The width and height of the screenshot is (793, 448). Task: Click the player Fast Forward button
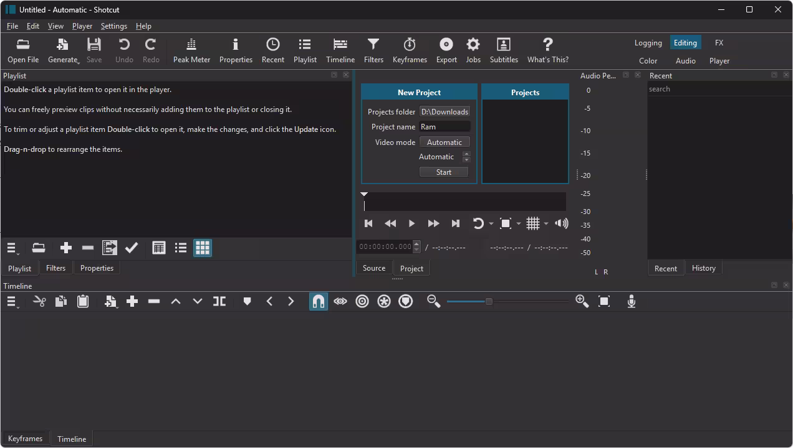(433, 223)
